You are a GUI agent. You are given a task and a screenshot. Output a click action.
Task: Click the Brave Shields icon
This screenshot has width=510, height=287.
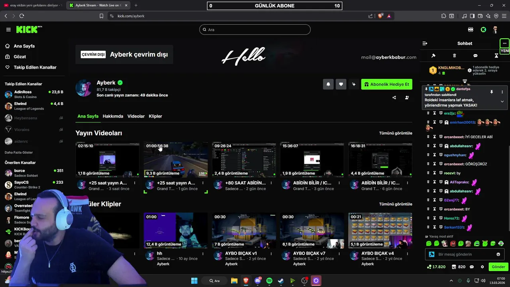[x=380, y=16]
